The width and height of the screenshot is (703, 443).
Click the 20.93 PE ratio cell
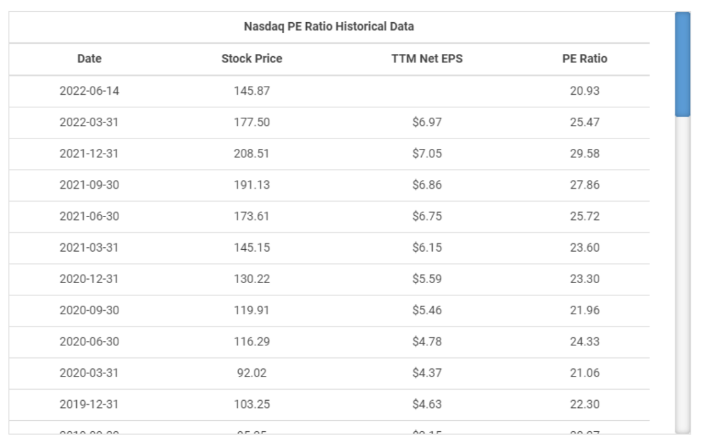click(584, 91)
